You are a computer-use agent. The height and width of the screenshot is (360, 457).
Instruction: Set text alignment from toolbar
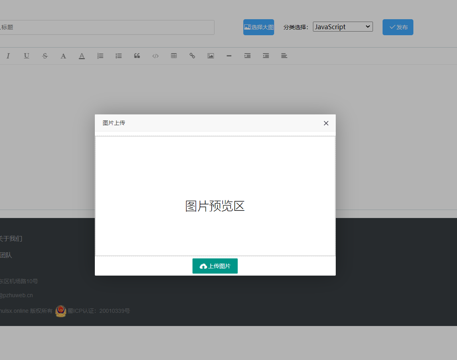[x=284, y=56]
